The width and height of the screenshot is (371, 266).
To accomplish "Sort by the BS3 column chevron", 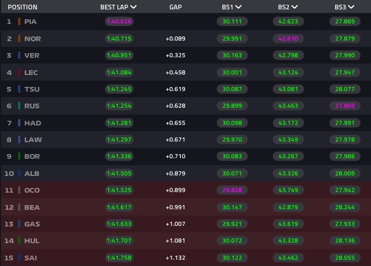I will [351, 7].
